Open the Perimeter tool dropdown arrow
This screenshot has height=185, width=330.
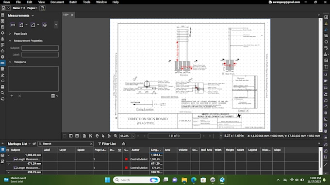(x=26, y=25)
